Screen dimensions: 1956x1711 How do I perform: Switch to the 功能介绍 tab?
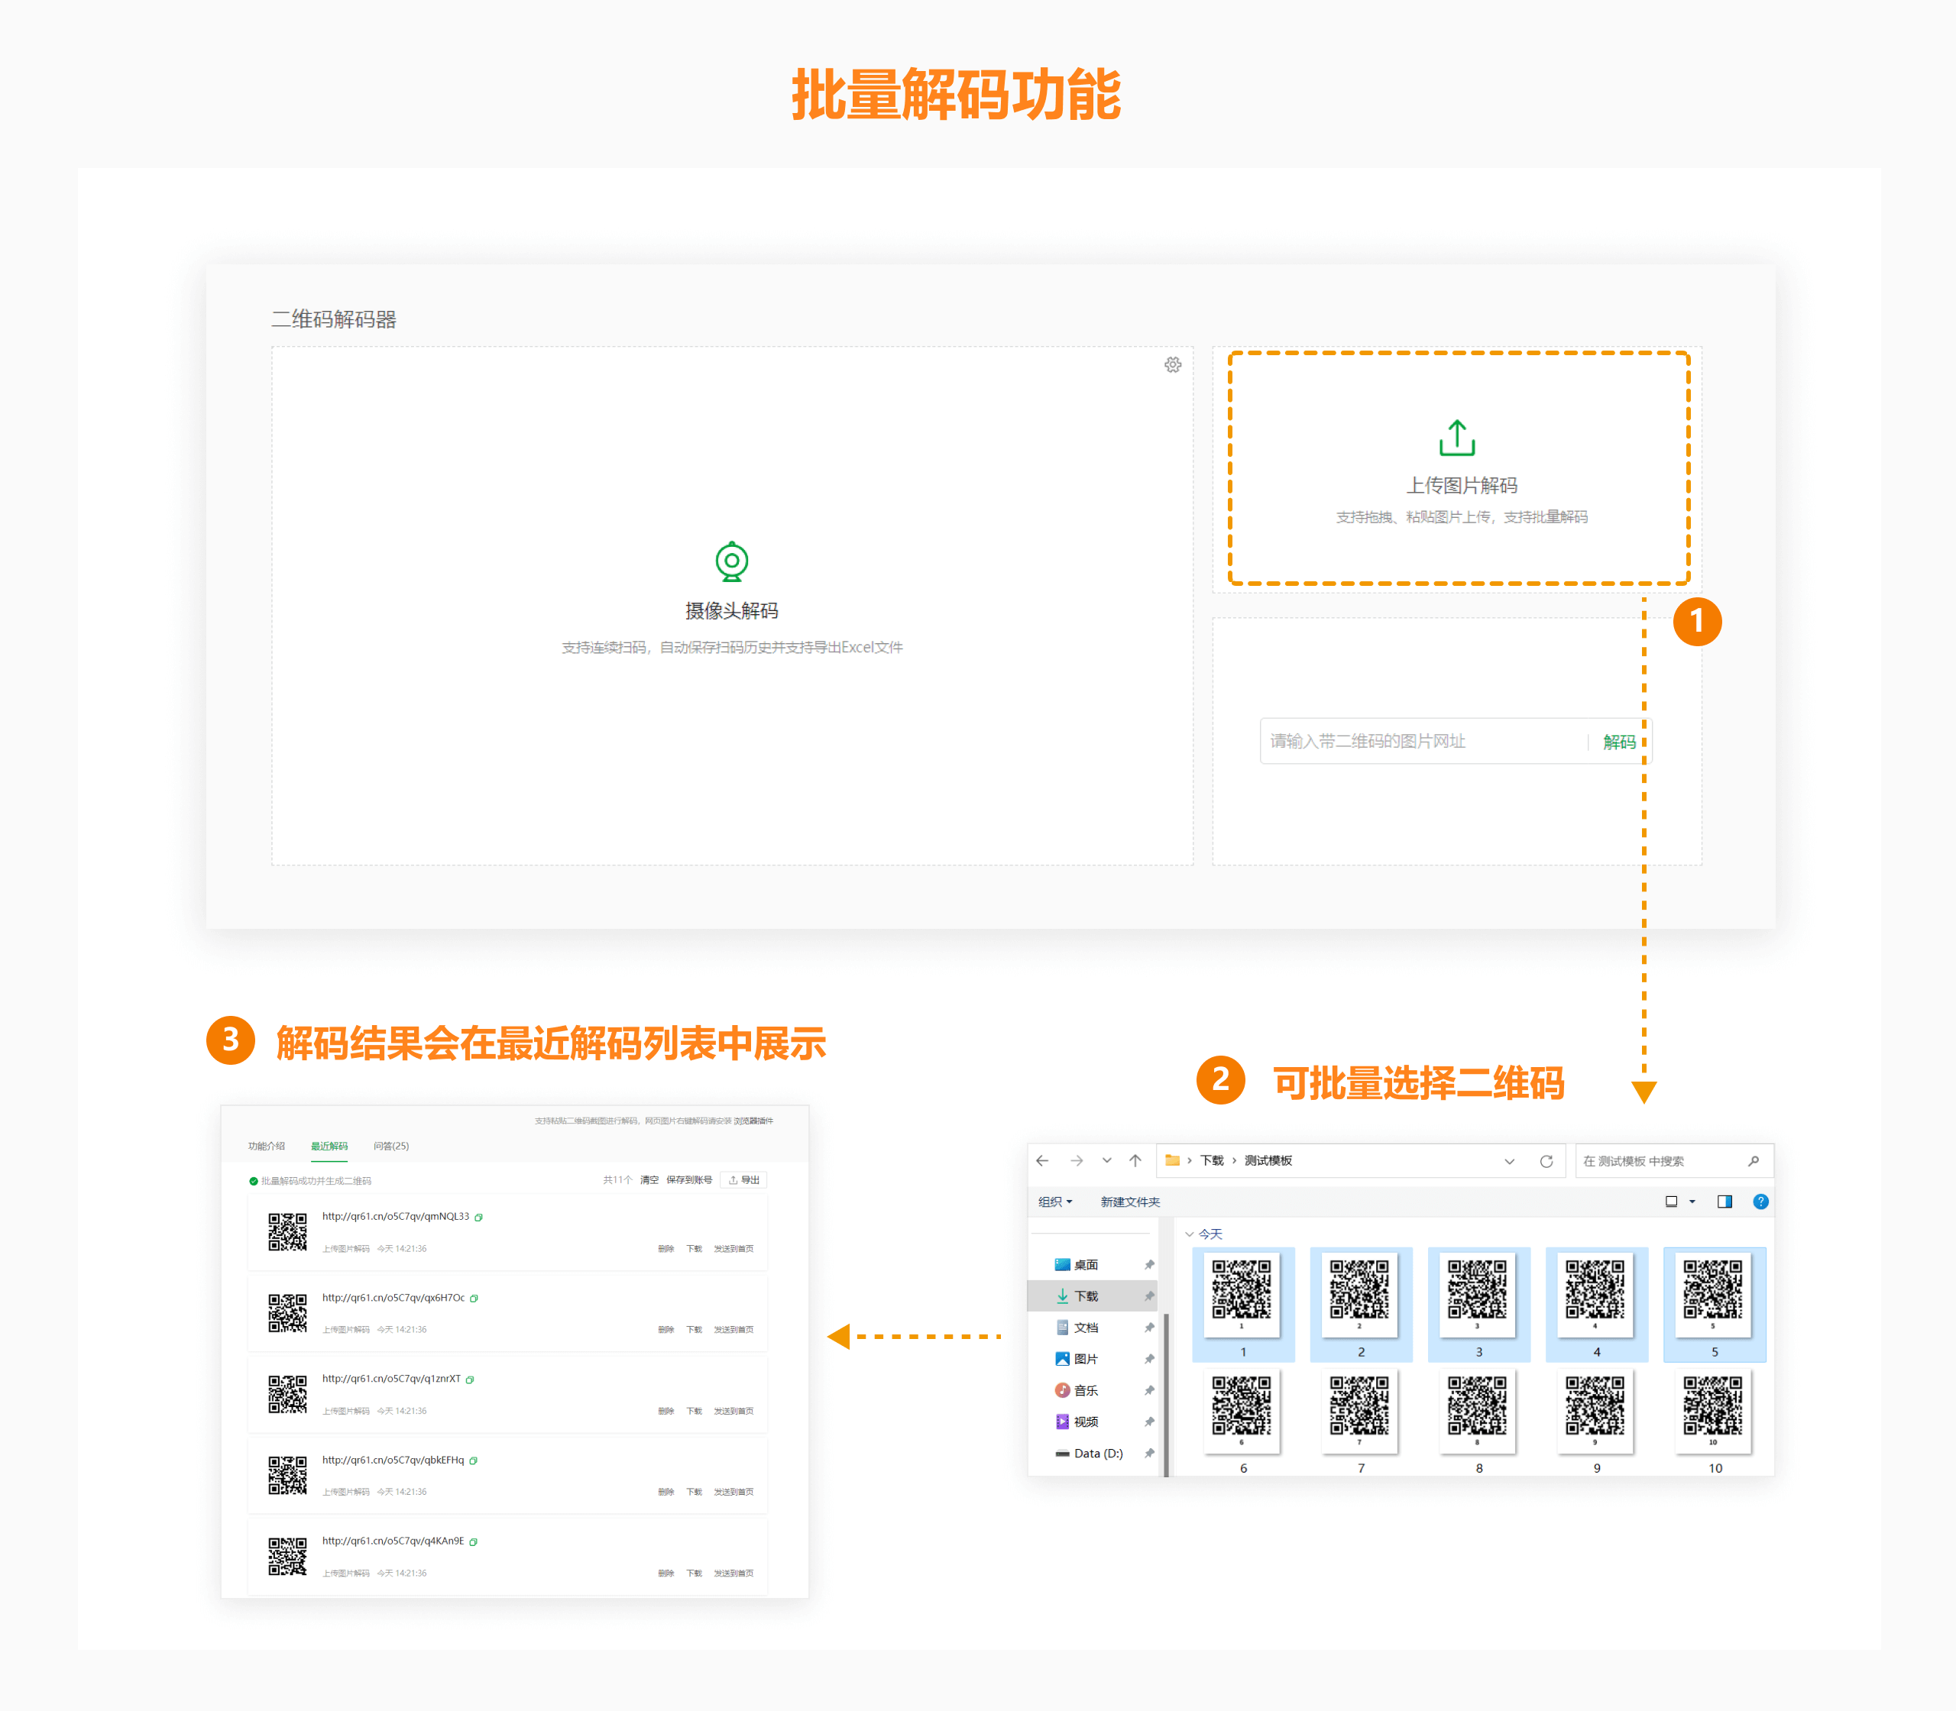coord(267,1146)
